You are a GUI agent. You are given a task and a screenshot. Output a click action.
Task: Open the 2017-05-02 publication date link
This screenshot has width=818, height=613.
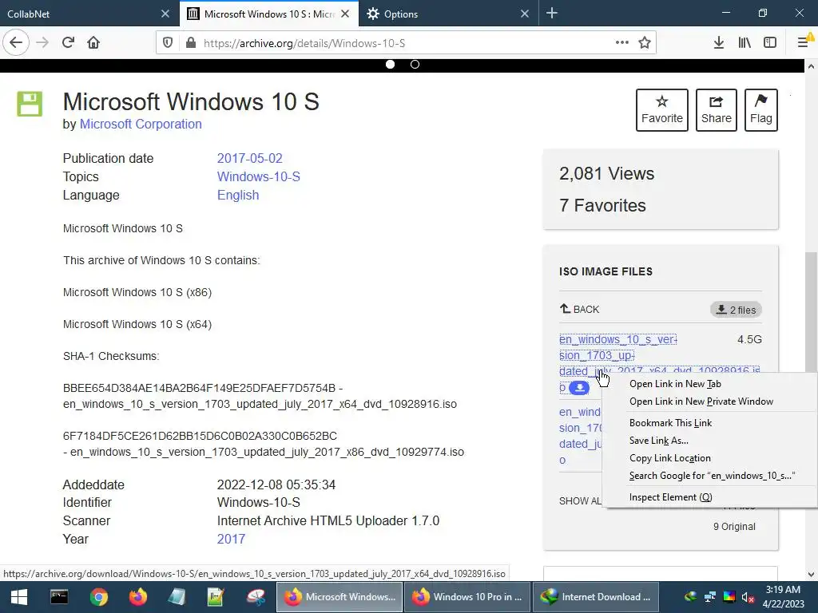[249, 159]
